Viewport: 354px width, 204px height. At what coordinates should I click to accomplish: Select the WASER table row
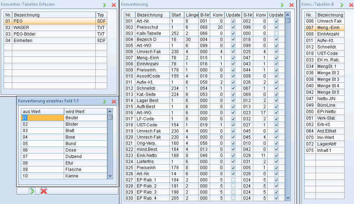(x=54, y=28)
